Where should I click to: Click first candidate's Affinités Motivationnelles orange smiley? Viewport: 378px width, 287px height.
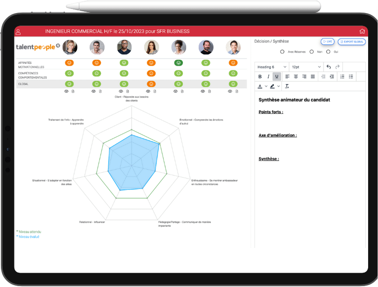point(69,63)
